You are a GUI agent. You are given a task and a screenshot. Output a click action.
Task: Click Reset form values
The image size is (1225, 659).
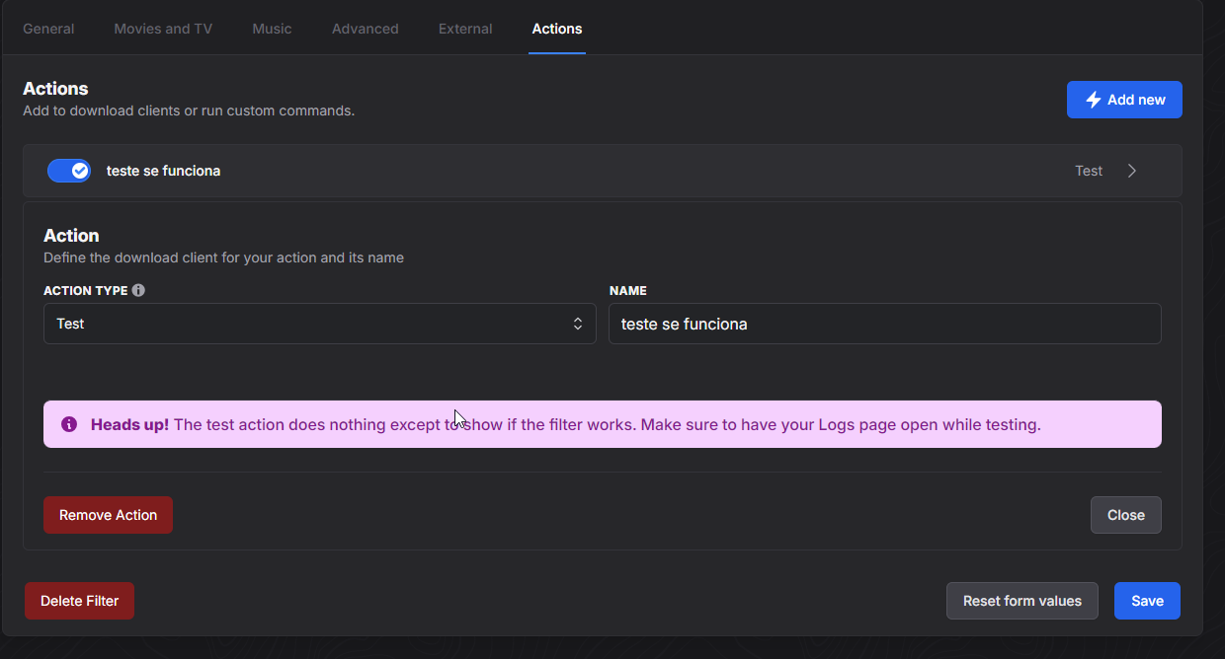click(1021, 601)
